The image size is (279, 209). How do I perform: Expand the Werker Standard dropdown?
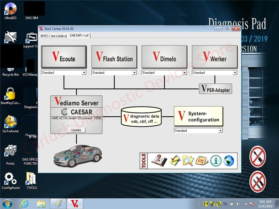235,72
